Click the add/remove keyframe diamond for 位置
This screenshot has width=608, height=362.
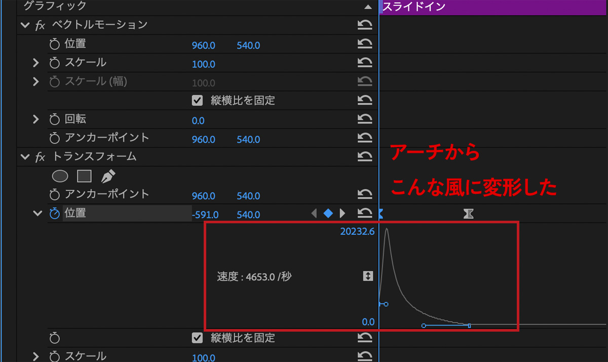point(328,214)
